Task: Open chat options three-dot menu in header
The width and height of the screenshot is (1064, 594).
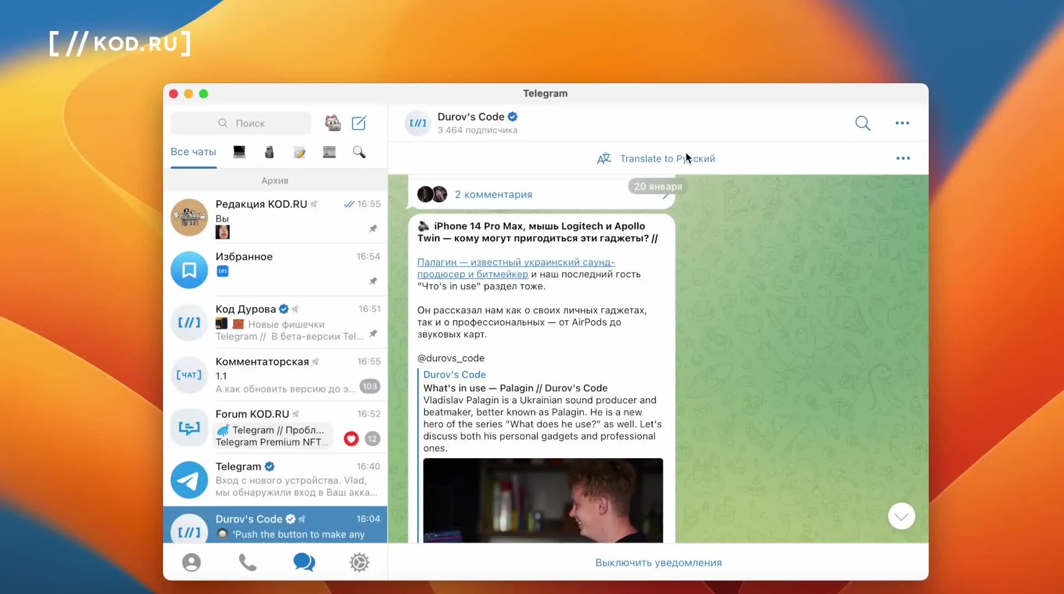Action: 902,123
